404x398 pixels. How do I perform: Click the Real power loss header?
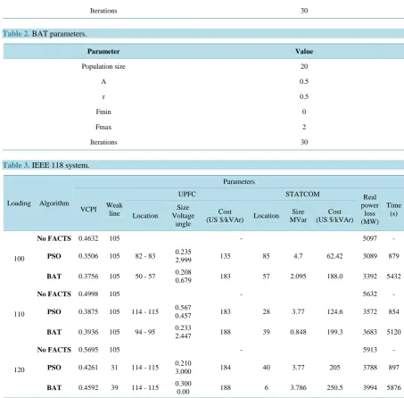click(369, 210)
